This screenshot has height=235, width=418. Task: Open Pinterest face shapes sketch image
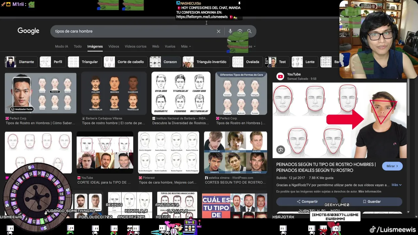tap(169, 153)
